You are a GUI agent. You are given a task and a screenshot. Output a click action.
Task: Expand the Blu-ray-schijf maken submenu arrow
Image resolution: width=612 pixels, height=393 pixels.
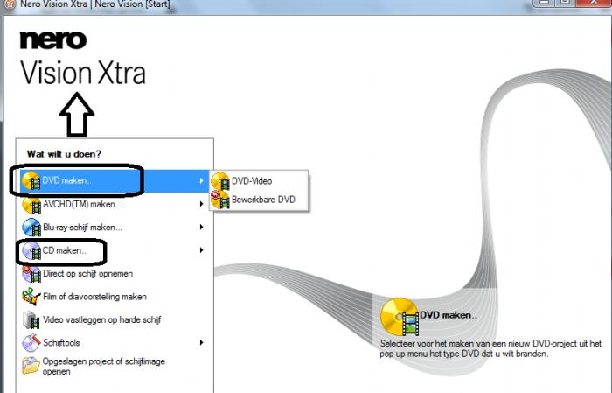pos(201,227)
